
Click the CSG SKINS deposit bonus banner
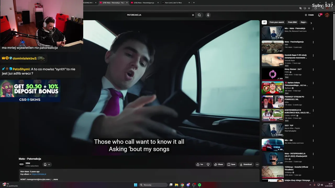coord(30,91)
